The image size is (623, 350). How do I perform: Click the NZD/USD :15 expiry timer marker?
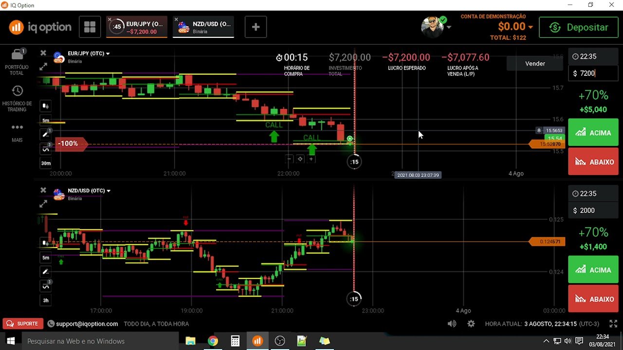click(x=354, y=299)
